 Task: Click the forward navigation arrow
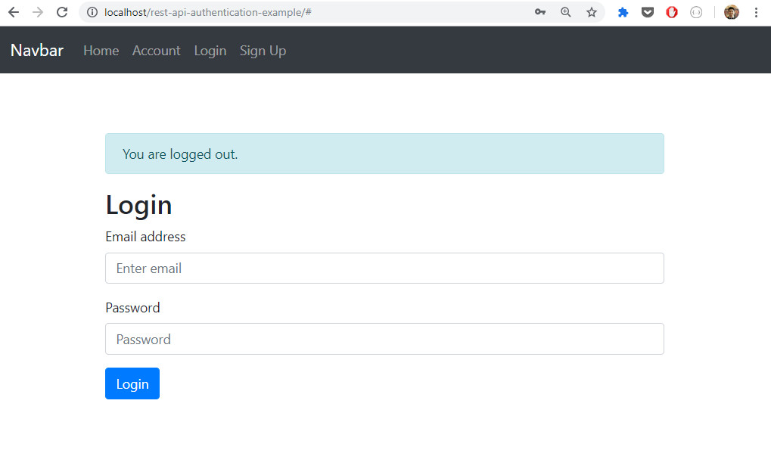pos(37,12)
